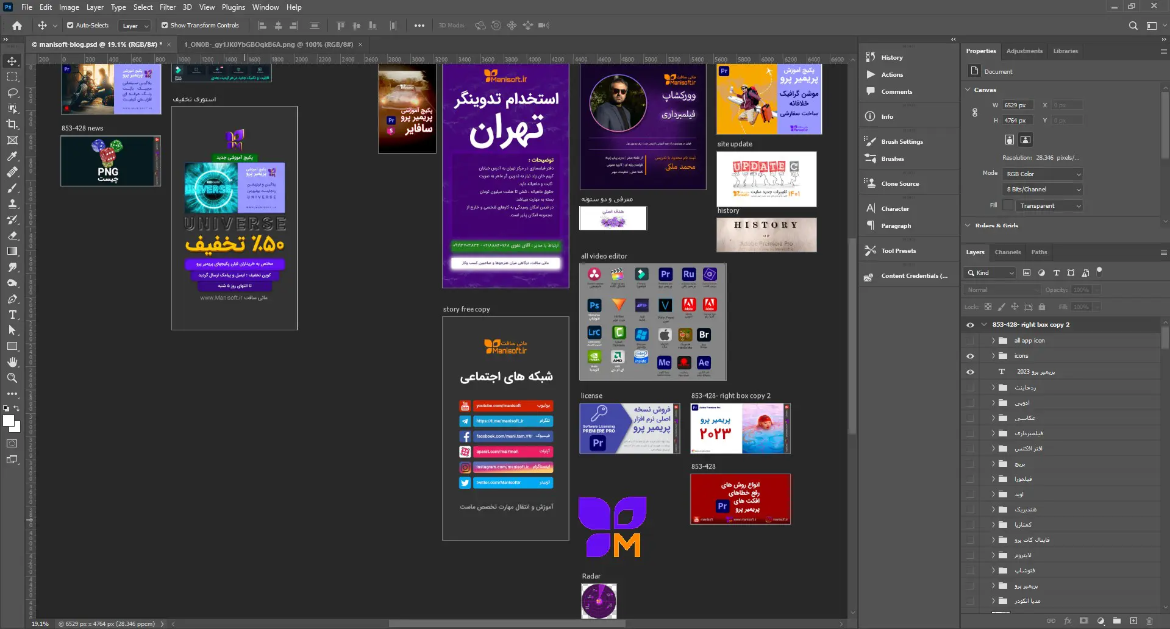The image size is (1170, 629).
Task: Select the Path Selection tool
Action: 12,330
